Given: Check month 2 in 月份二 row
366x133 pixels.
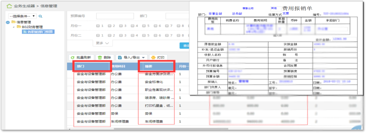Looking at the screenshot, I should 109,36.
